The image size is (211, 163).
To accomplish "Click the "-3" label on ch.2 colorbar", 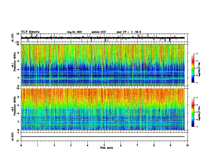I will [196, 98].
